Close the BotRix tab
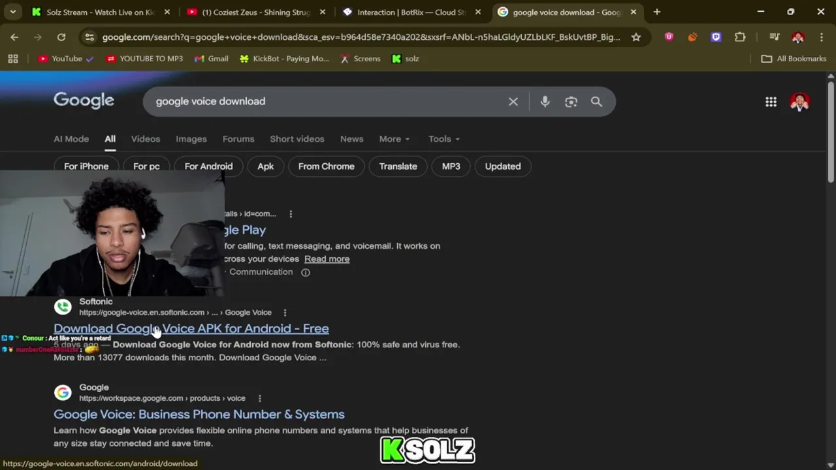Screen dimensions: 836x470 (x=478, y=12)
